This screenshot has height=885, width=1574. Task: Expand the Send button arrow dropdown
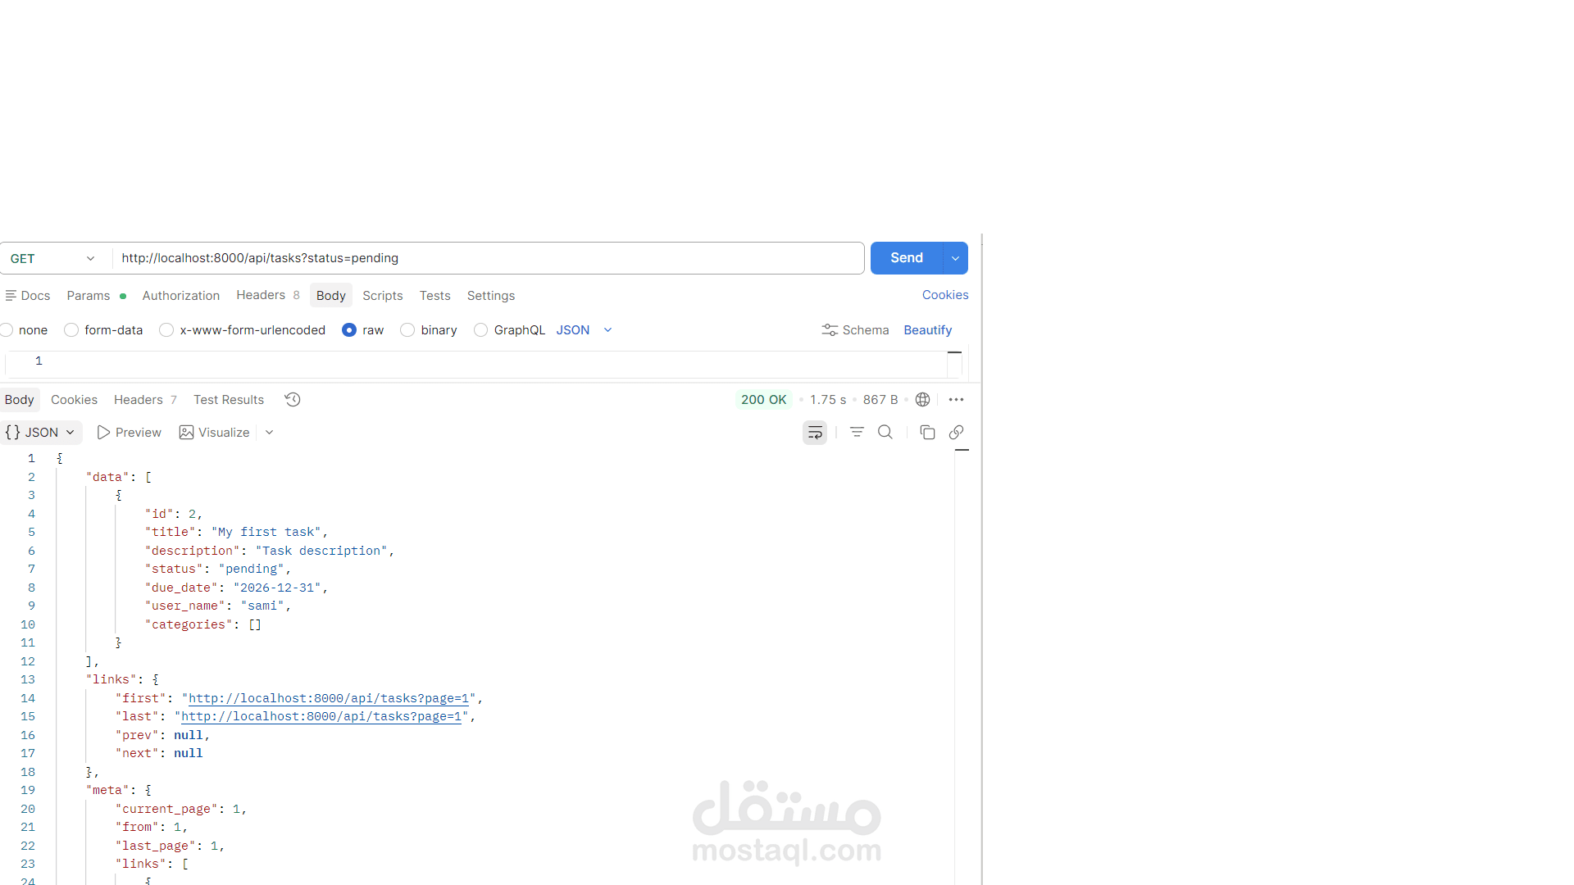coord(955,258)
